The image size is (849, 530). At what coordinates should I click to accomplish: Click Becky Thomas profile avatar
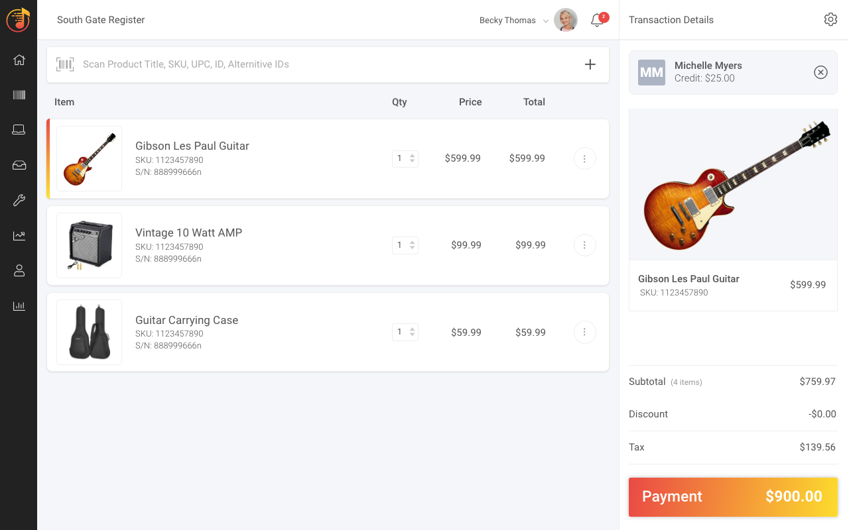click(x=566, y=20)
